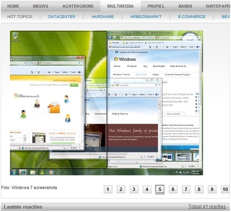Go to screenshot number 6
231x212 pixels.
point(173,189)
